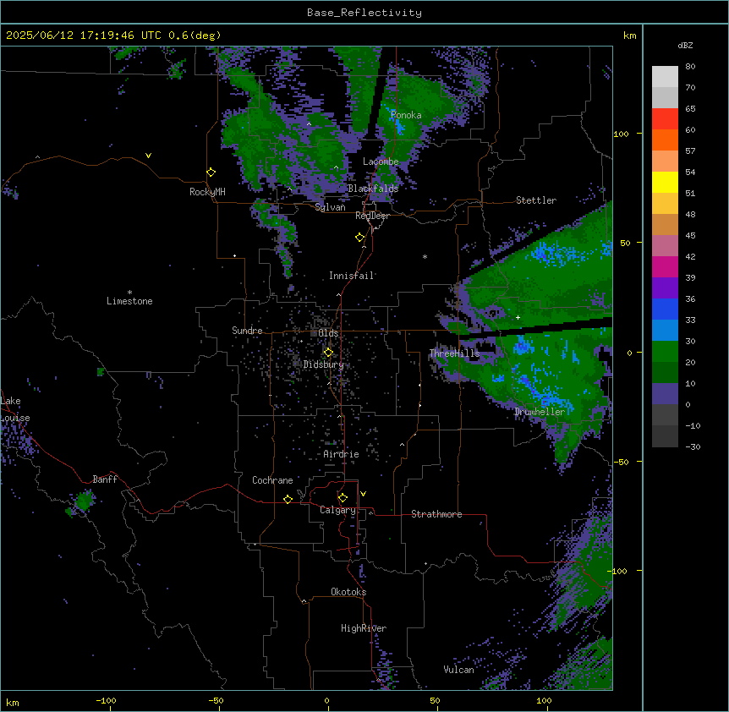The width and height of the screenshot is (729, 712).
Task: Click the Lake Louise label
Action: pyautogui.click(x=15, y=409)
